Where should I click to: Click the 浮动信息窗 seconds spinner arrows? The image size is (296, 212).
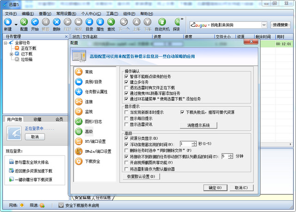coord(194,144)
